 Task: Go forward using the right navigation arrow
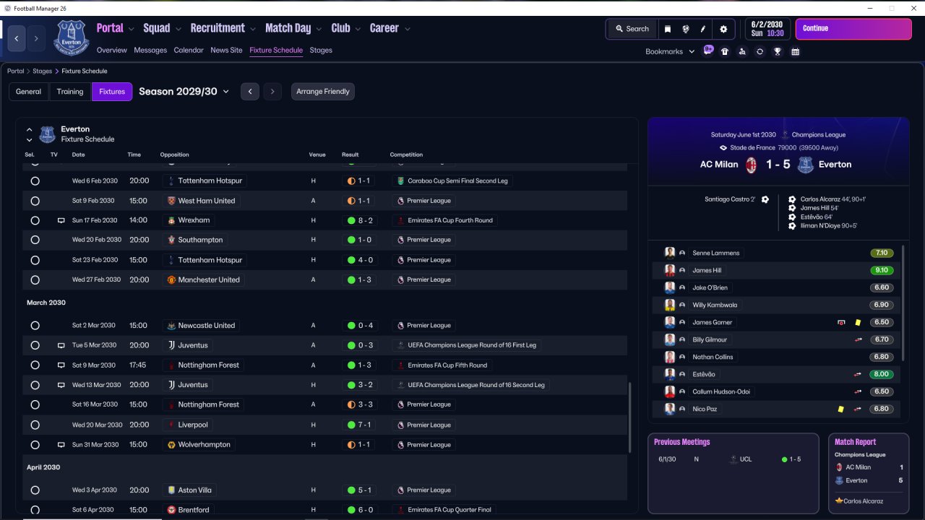coord(36,38)
